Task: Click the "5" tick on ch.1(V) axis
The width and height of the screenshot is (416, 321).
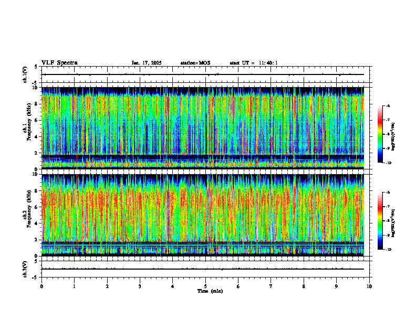Action: click(x=36, y=67)
